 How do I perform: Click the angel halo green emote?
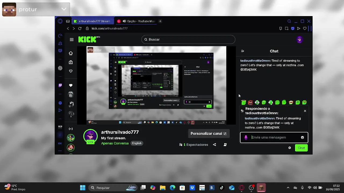click(x=243, y=102)
